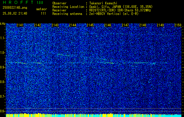Image resolution: width=184 pixels, height=117 pixels.
Task: Click the timestamp 25.08.02 21:40
Action: [15, 13]
